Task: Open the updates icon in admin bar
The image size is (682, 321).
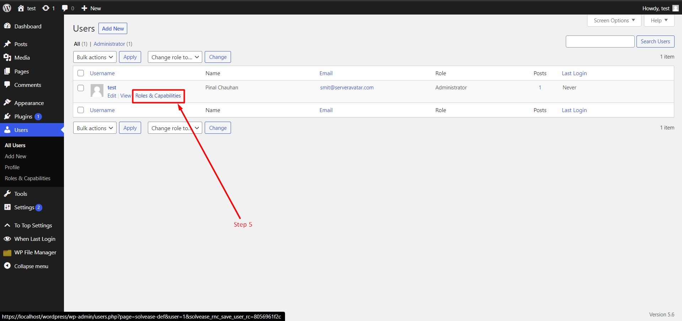Action: (x=46, y=8)
